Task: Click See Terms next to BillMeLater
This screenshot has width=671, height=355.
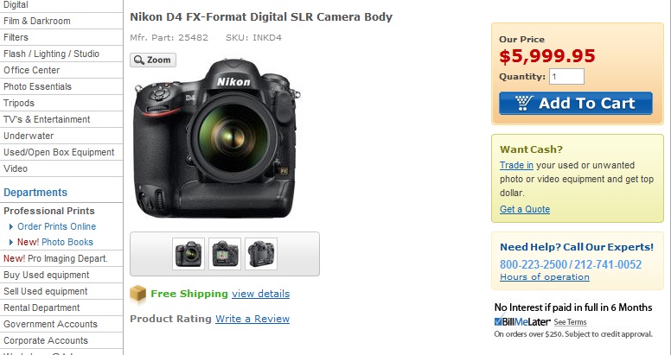Action: click(570, 322)
